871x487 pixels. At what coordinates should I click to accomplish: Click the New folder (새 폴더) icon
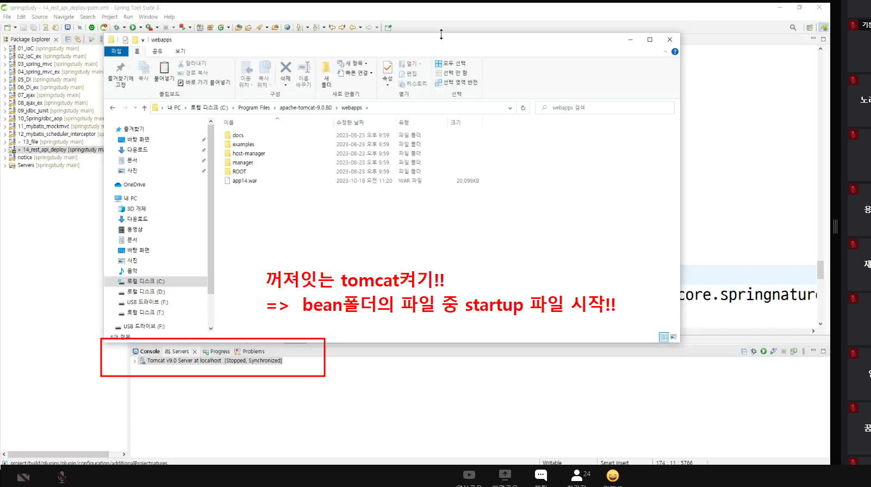coord(326,67)
